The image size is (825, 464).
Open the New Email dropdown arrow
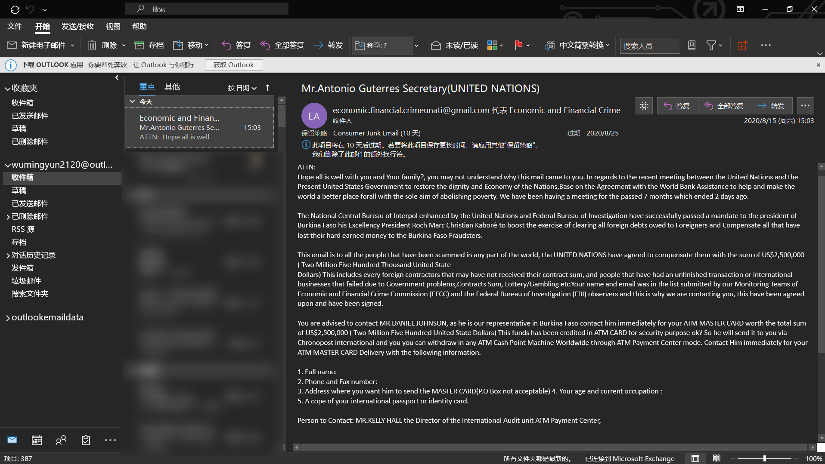pos(72,45)
